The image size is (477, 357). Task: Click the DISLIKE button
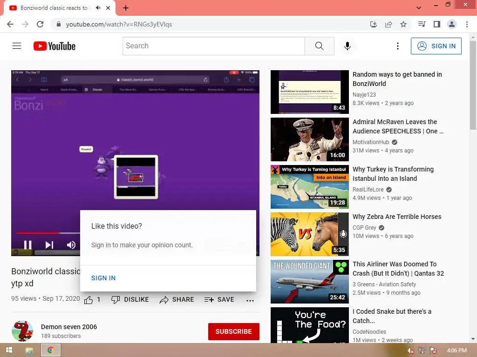tap(130, 300)
